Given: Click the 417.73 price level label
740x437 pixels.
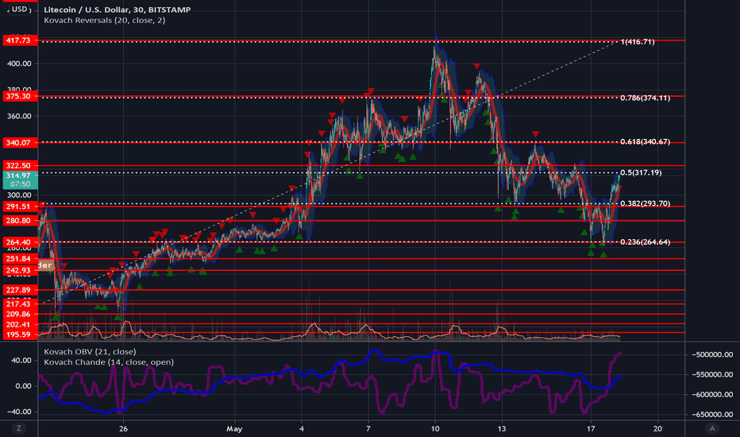Looking at the screenshot, I should pyautogui.click(x=19, y=41).
